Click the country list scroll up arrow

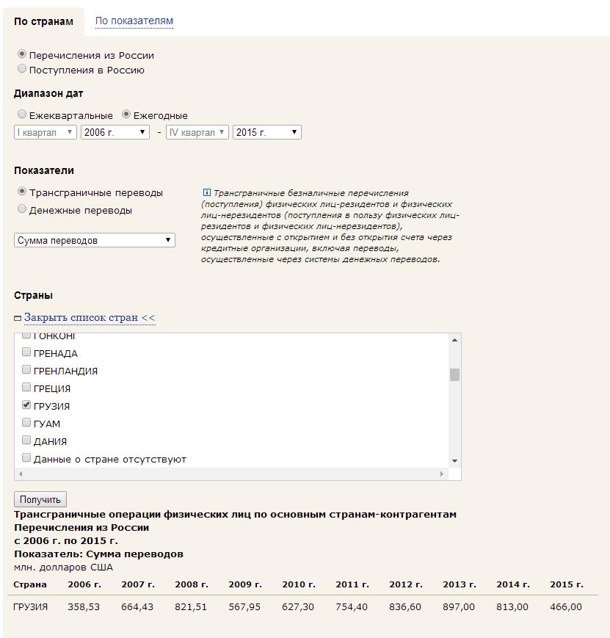(x=454, y=340)
